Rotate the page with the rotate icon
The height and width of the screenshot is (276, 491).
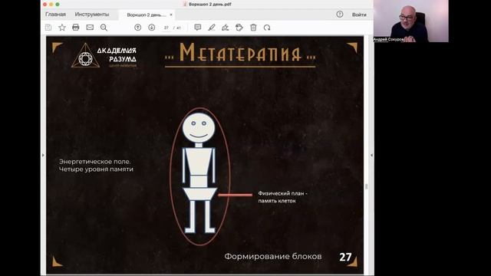click(x=267, y=28)
